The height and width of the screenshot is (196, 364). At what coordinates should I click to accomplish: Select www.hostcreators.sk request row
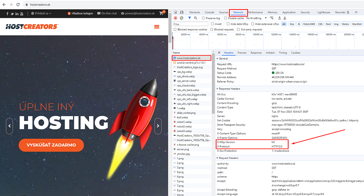[x=191, y=58]
